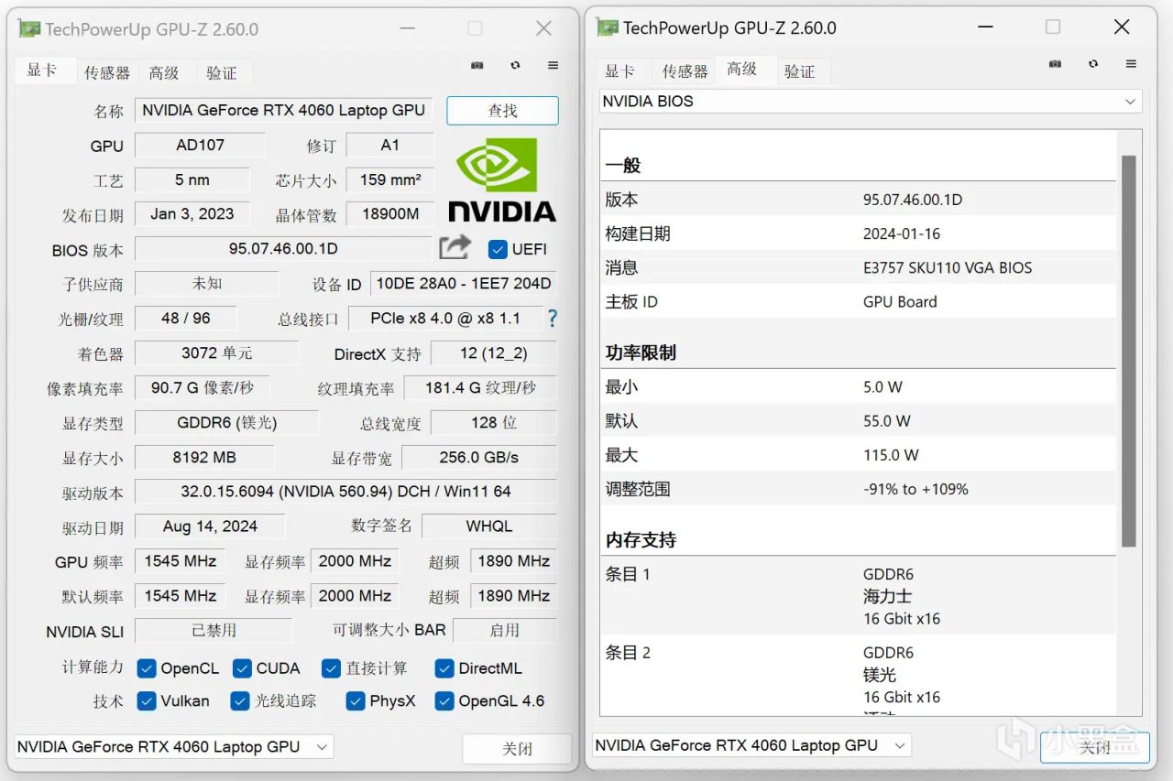
Task: Toggle the 直接计算 checkbox
Action: (x=331, y=668)
